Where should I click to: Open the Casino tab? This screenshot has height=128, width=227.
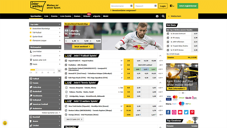pyautogui.click(x=54, y=16)
